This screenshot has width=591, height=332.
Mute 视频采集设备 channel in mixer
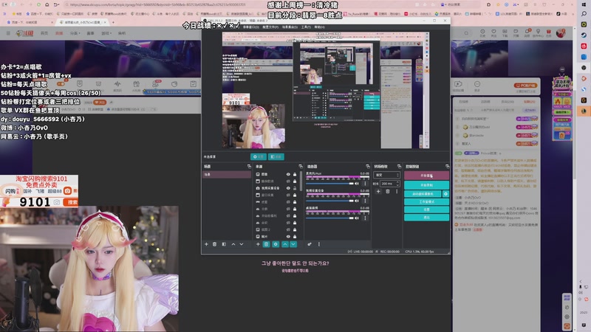357,201
